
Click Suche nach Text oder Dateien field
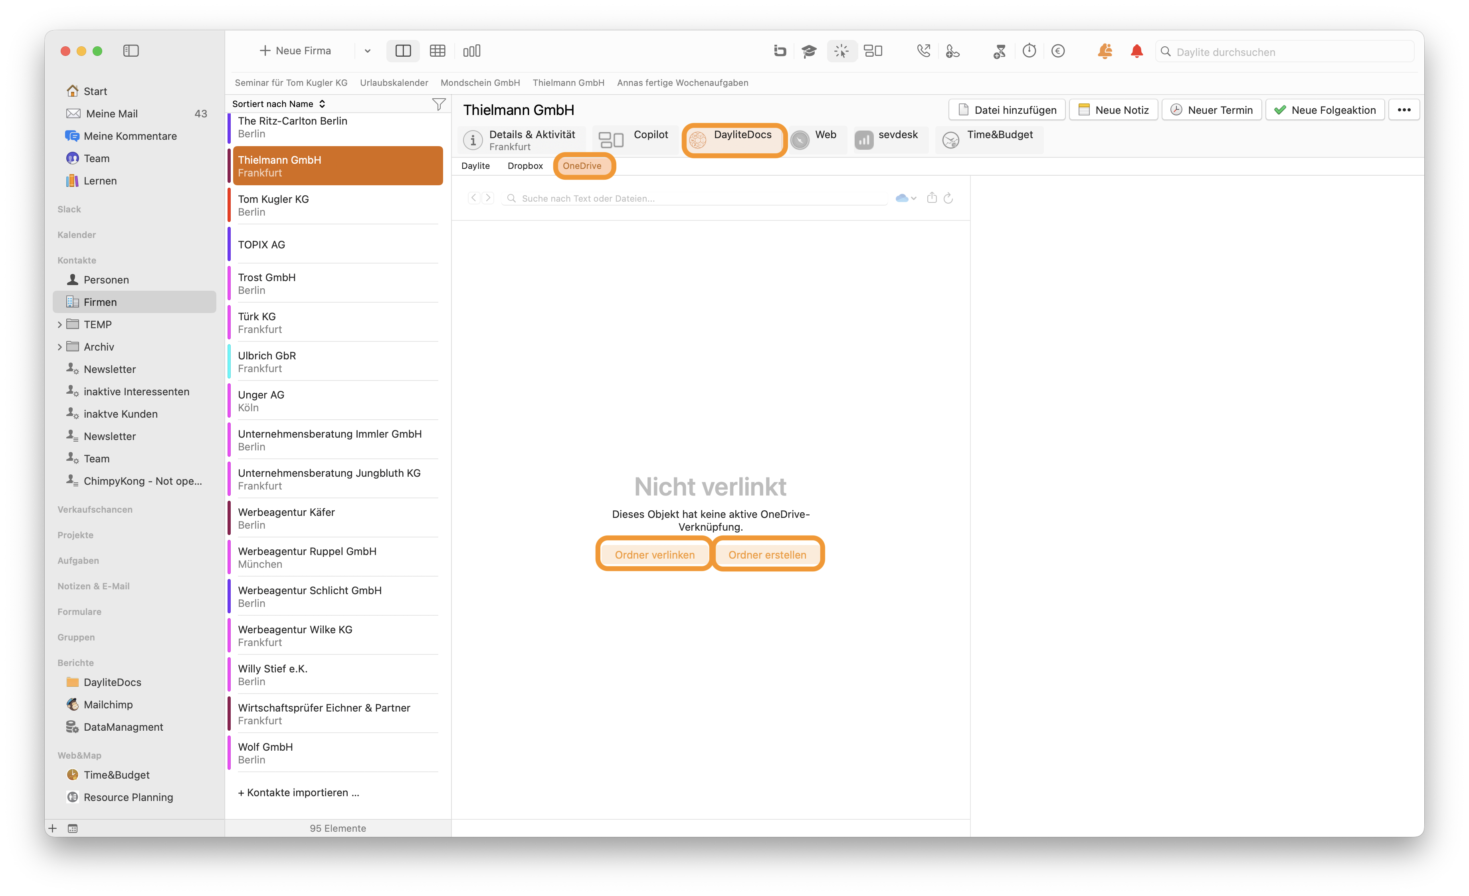coord(695,198)
